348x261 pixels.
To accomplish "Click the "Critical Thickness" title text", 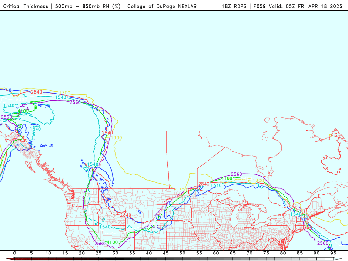I will (26, 7).
